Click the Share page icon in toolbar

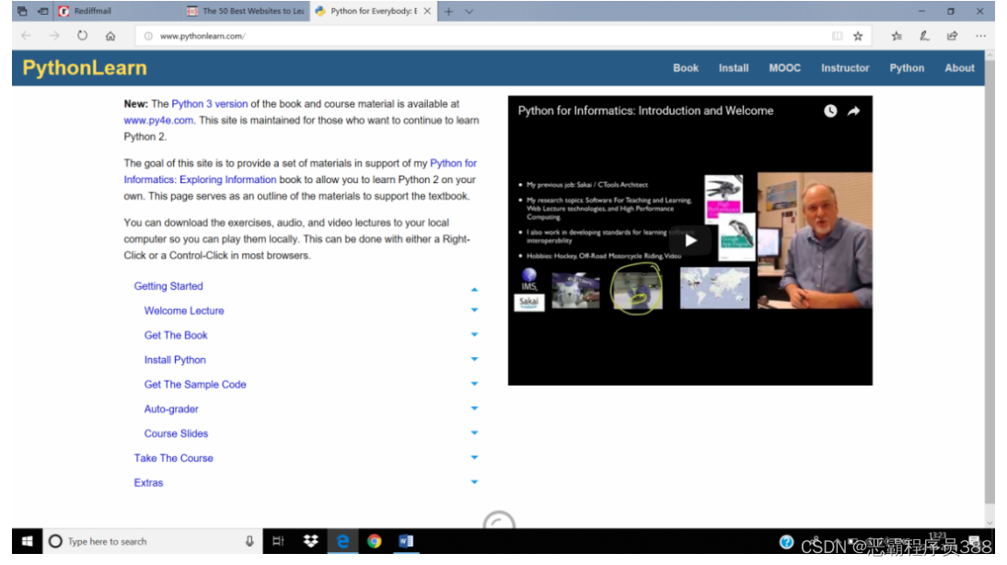click(952, 36)
